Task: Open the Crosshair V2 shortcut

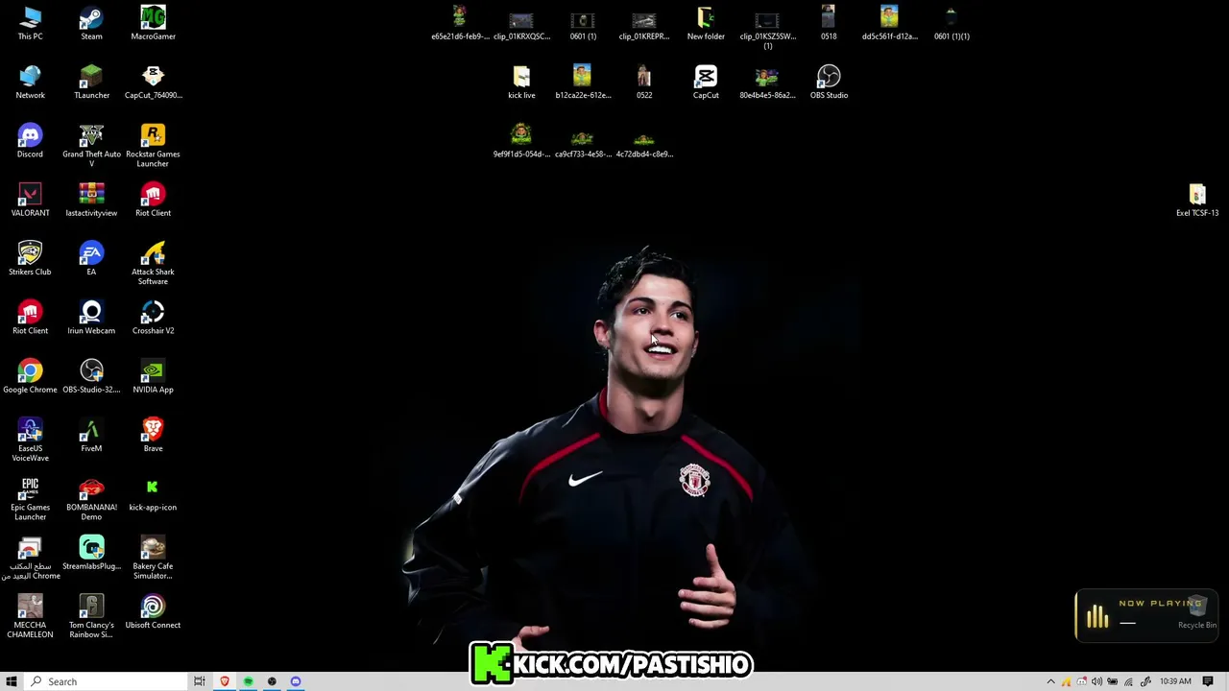Action: coord(153,317)
